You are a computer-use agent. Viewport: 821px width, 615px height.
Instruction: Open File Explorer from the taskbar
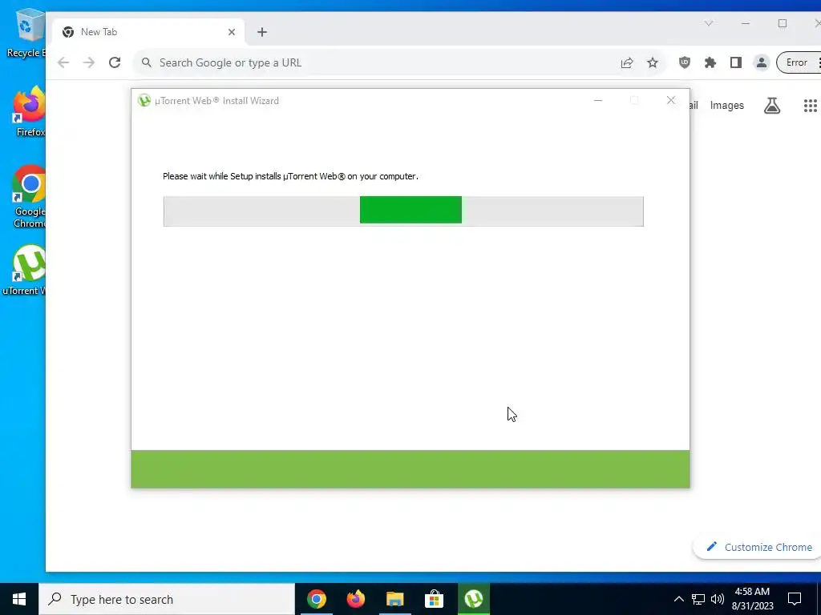(395, 599)
